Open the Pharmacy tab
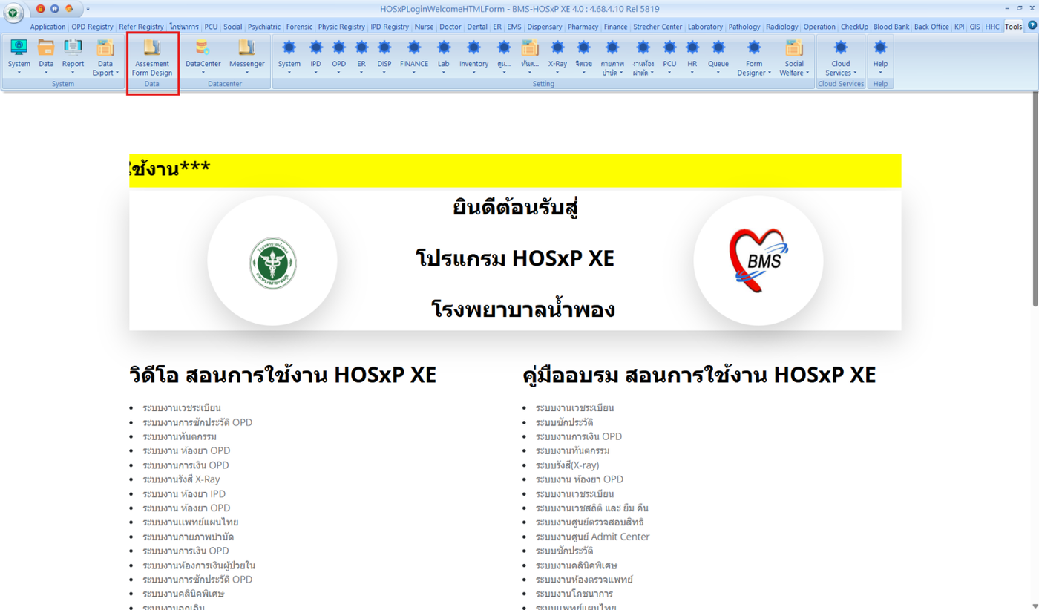This screenshot has width=1039, height=610. (x=583, y=27)
